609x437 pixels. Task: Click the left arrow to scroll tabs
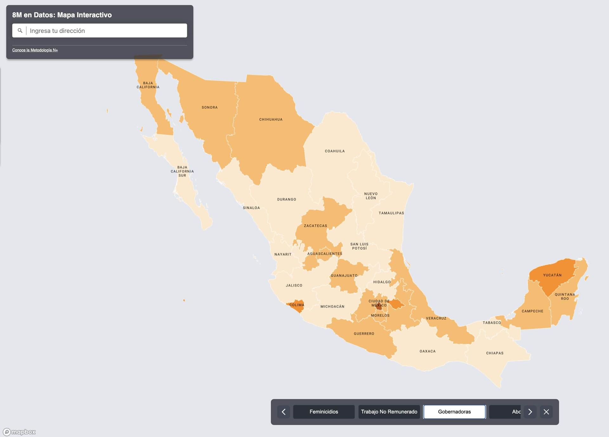click(284, 412)
